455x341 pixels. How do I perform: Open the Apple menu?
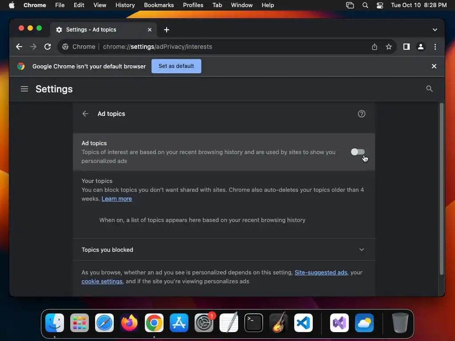tap(12, 5)
